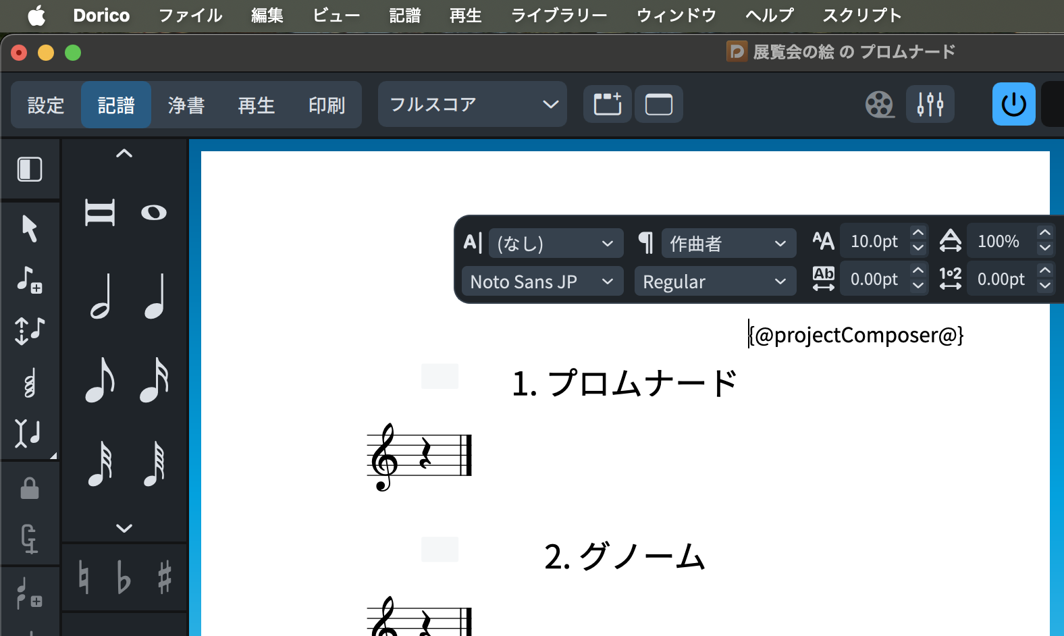Select the arrow selection tool

(30, 229)
